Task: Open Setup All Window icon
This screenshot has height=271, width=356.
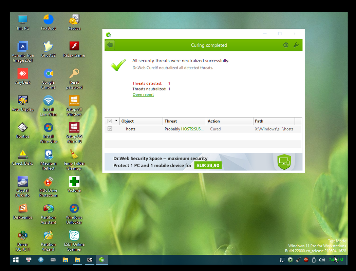Action: point(74,106)
